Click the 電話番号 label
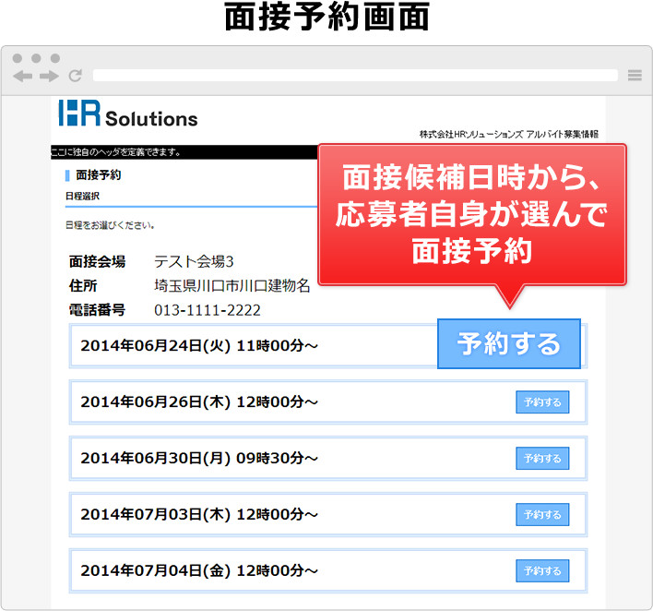The width and height of the screenshot is (653, 611). tap(97, 310)
